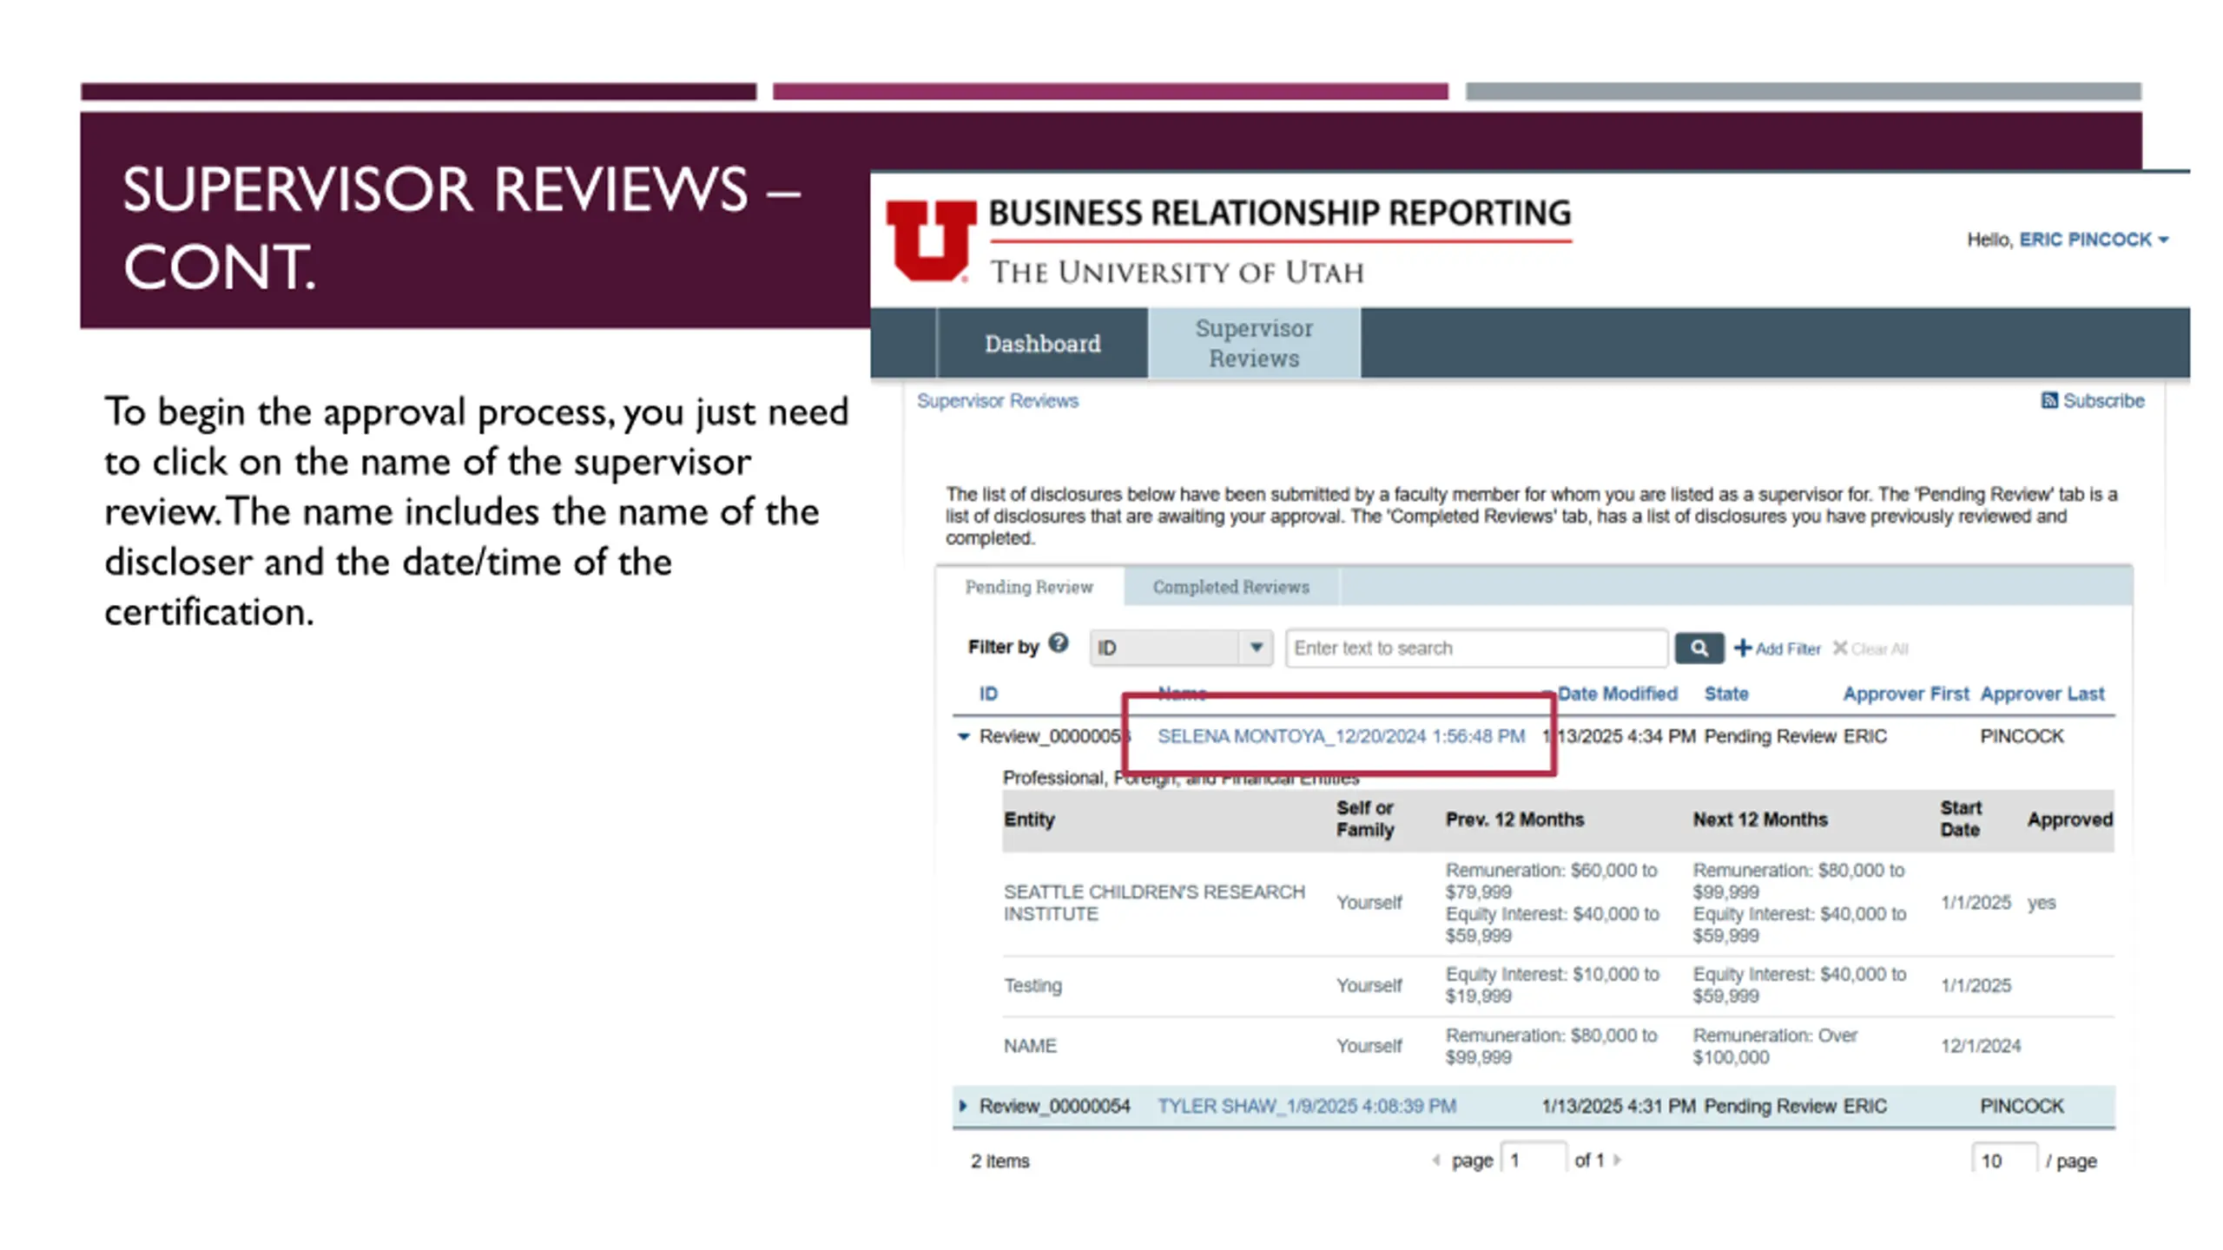Click the magnifier search button
Image resolution: width=2223 pixels, height=1250 pixels.
[x=1699, y=648]
